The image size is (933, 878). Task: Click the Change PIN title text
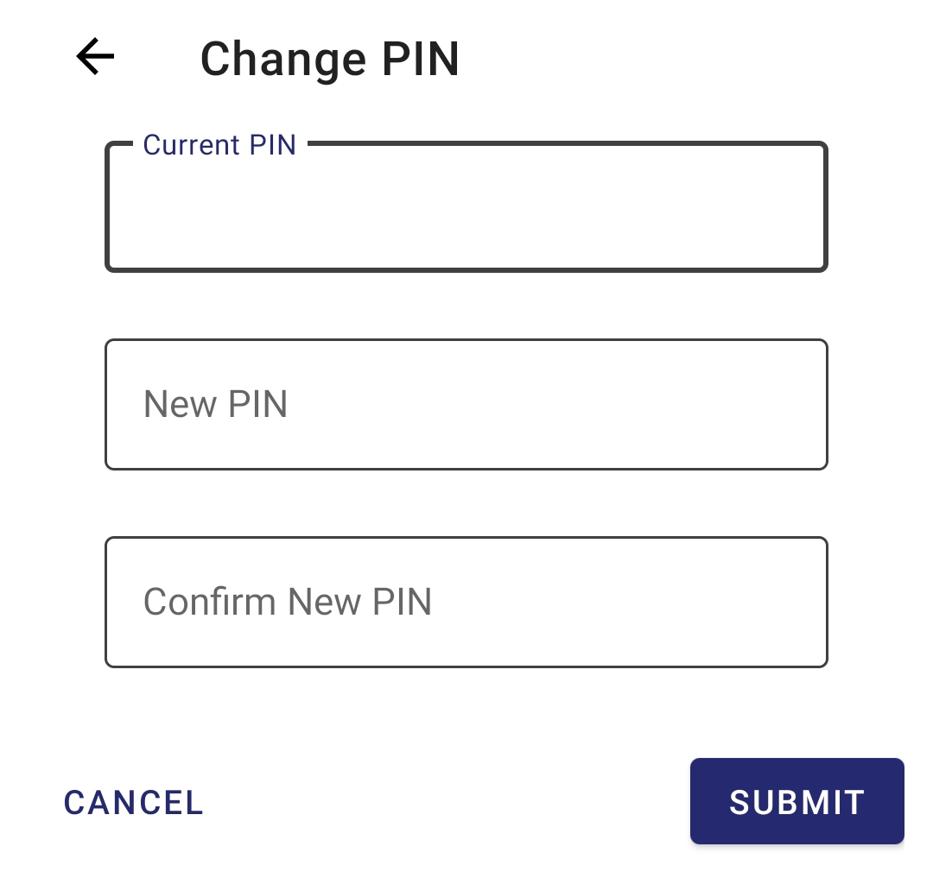click(x=329, y=59)
